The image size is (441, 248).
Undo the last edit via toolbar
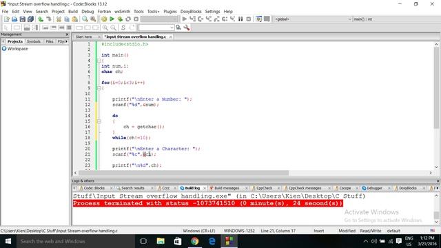coord(41,19)
